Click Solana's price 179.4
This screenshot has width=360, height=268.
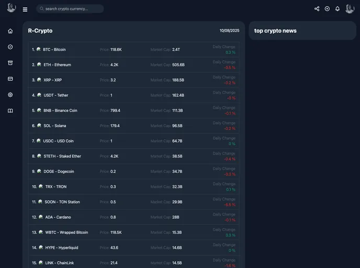pos(115,126)
